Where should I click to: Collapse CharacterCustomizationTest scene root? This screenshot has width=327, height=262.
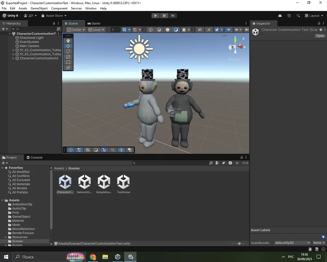pyautogui.click(x=10, y=33)
